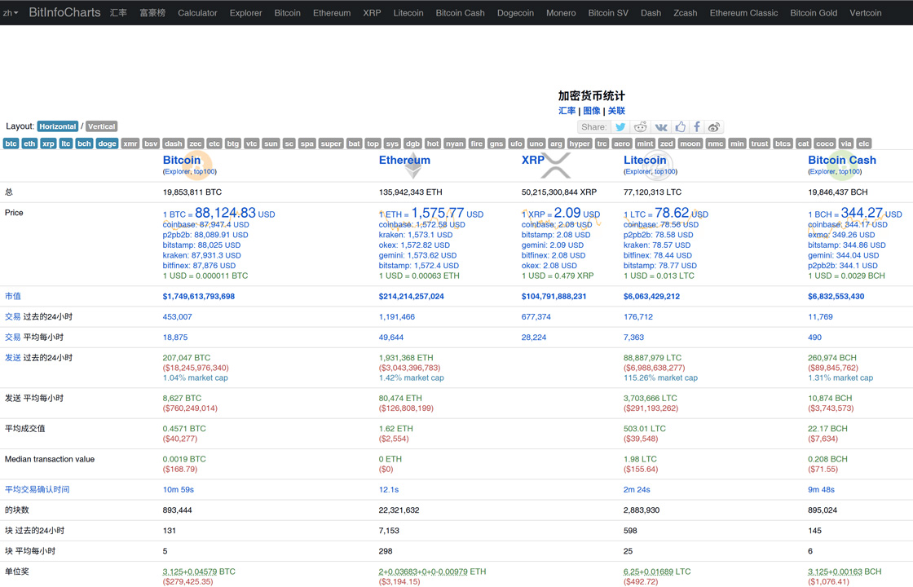This screenshot has width=913, height=587.
Task: Toggle the xrp coin tag
Action: [48, 143]
